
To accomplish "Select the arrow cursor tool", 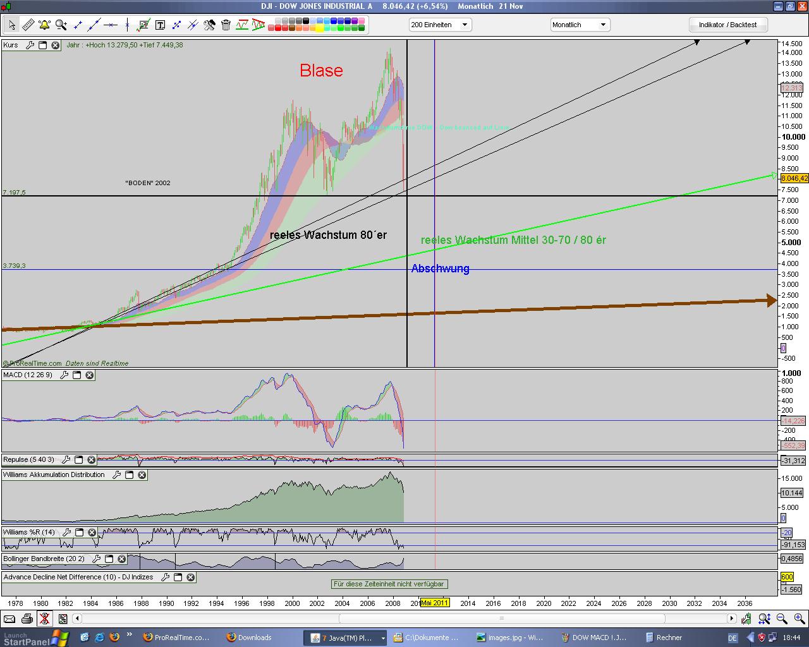I will (x=12, y=25).
